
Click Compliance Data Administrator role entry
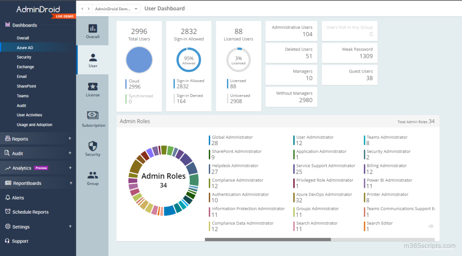[x=242, y=226]
